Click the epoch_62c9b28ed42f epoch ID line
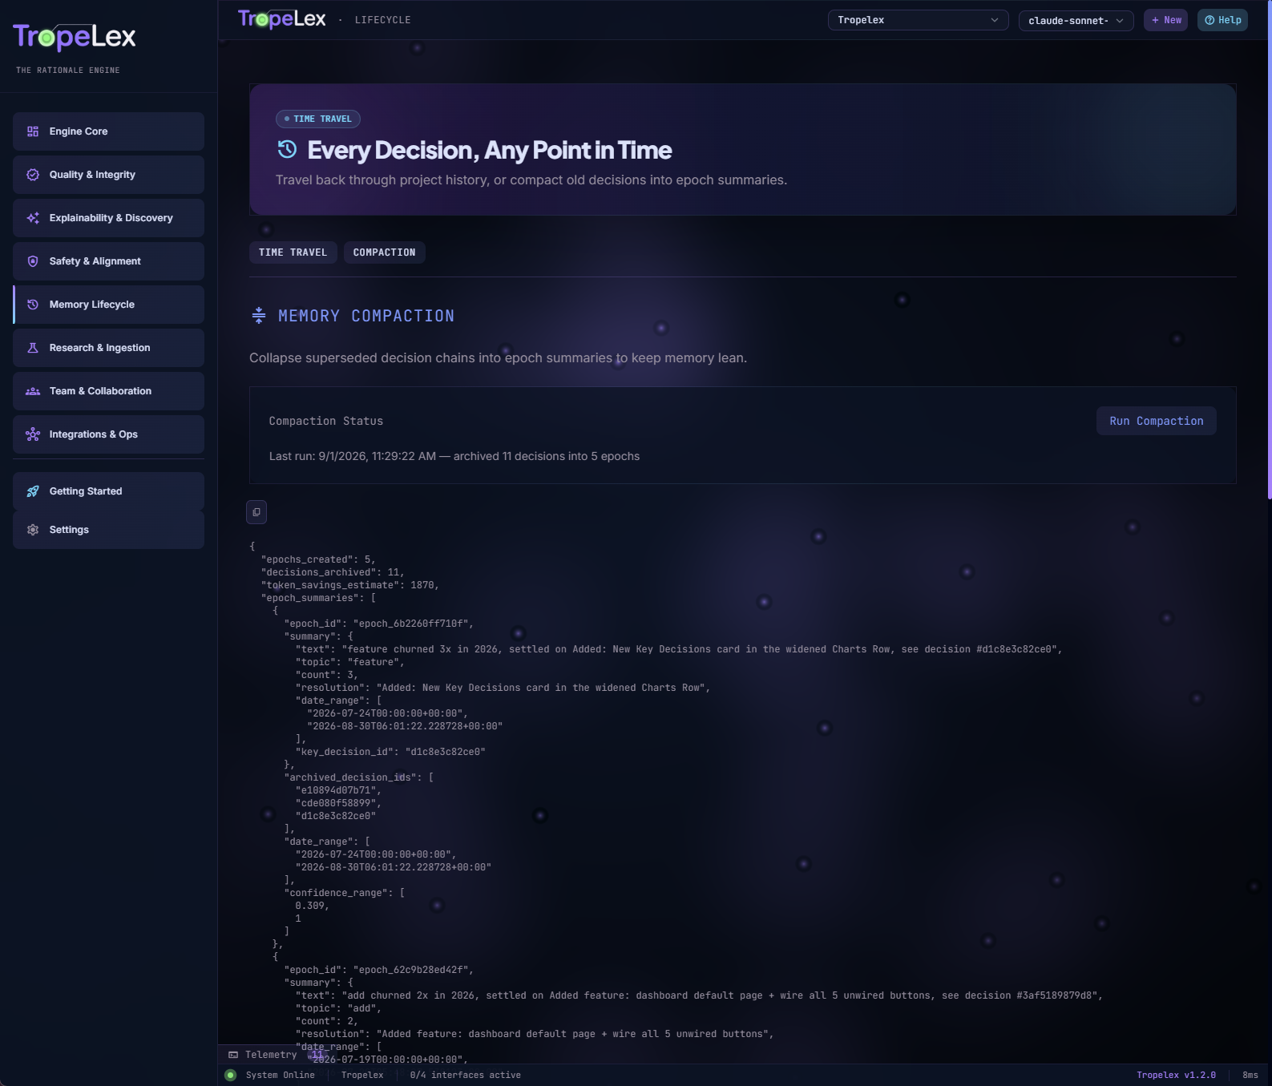 tap(379, 970)
